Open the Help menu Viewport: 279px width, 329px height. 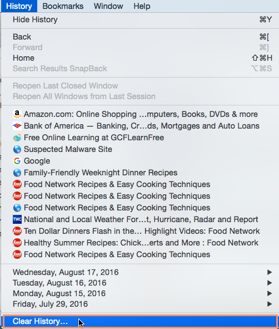pyautogui.click(x=142, y=6)
